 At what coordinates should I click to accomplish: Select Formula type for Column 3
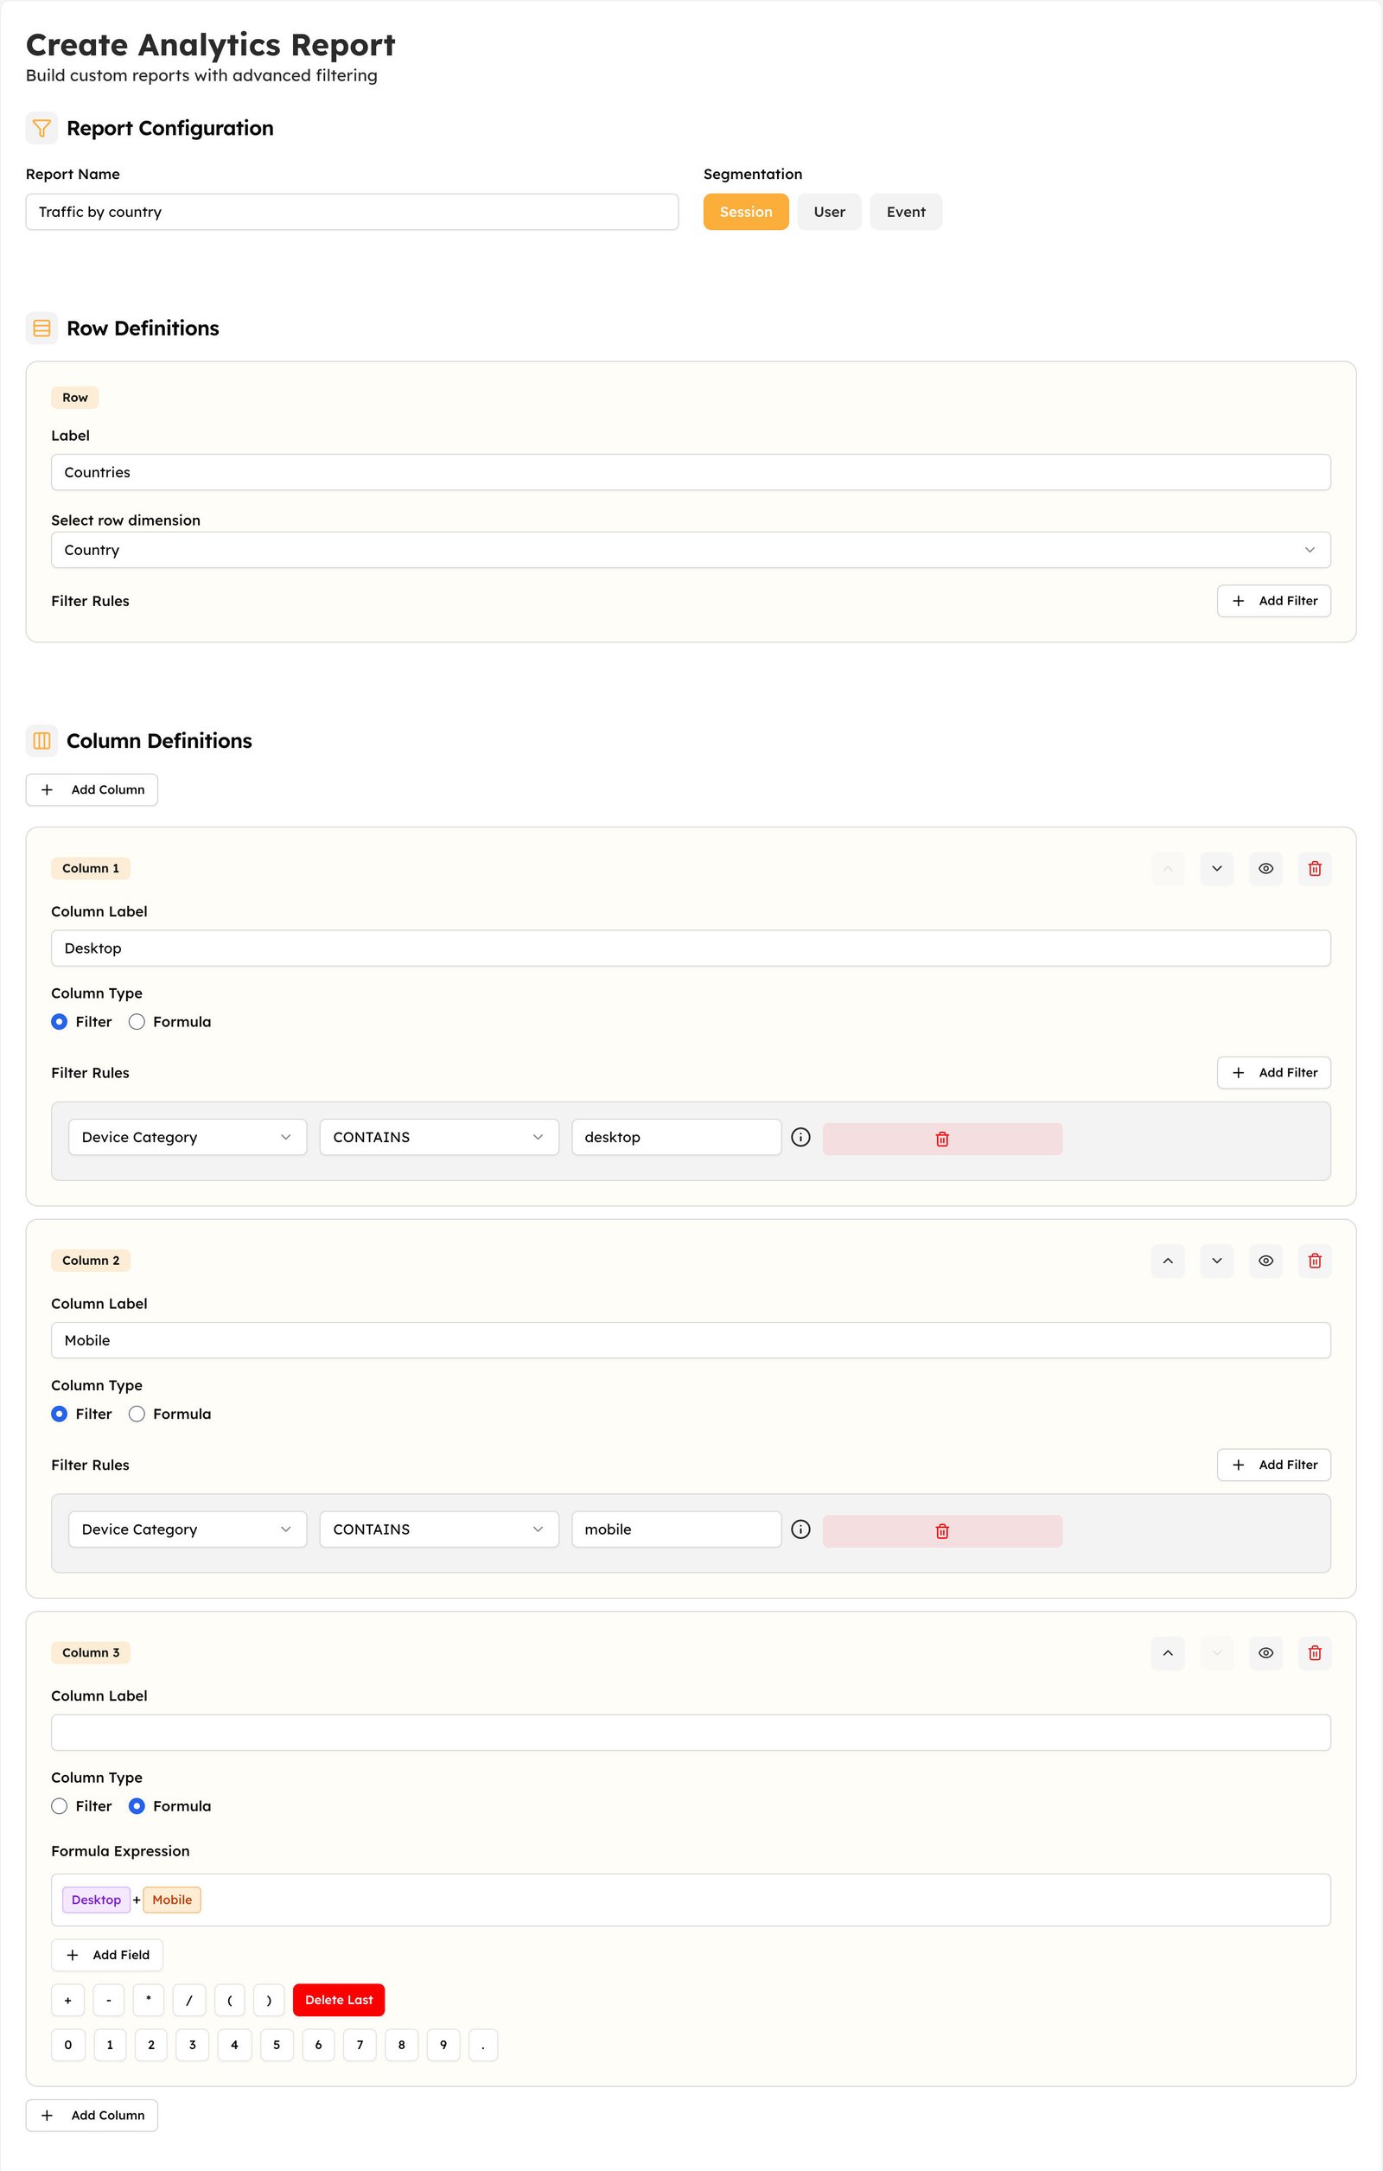pos(137,1806)
